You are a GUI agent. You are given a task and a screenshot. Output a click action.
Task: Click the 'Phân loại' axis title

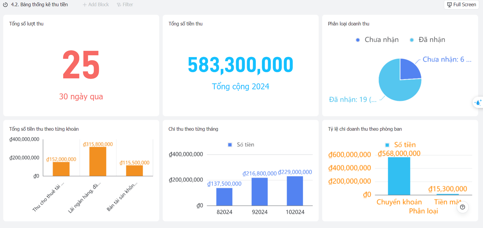click(x=423, y=211)
